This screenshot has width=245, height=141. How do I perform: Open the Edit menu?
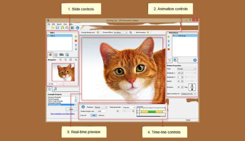point(53,24)
